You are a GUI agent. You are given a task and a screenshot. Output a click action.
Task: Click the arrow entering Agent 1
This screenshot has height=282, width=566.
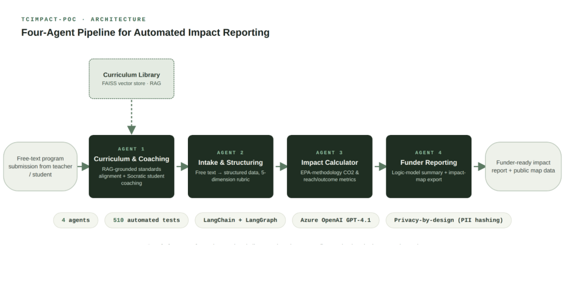click(83, 166)
